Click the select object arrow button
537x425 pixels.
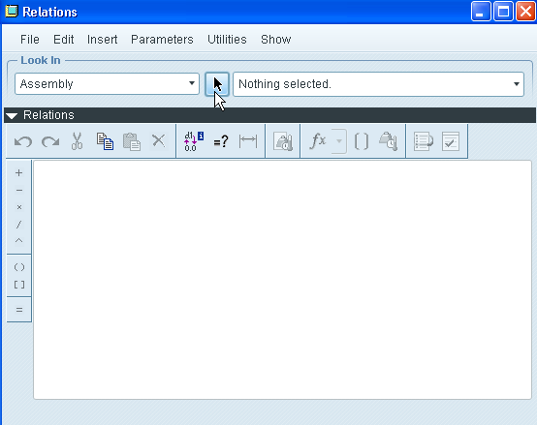[x=217, y=84]
